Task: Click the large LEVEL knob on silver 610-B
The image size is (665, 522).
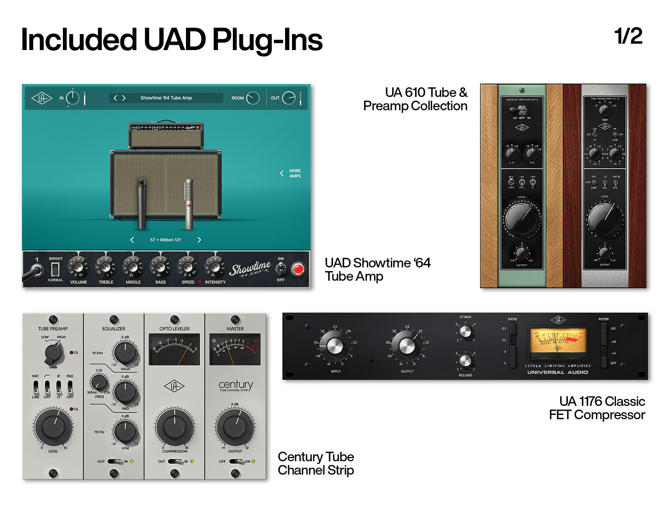Action: 604,219
